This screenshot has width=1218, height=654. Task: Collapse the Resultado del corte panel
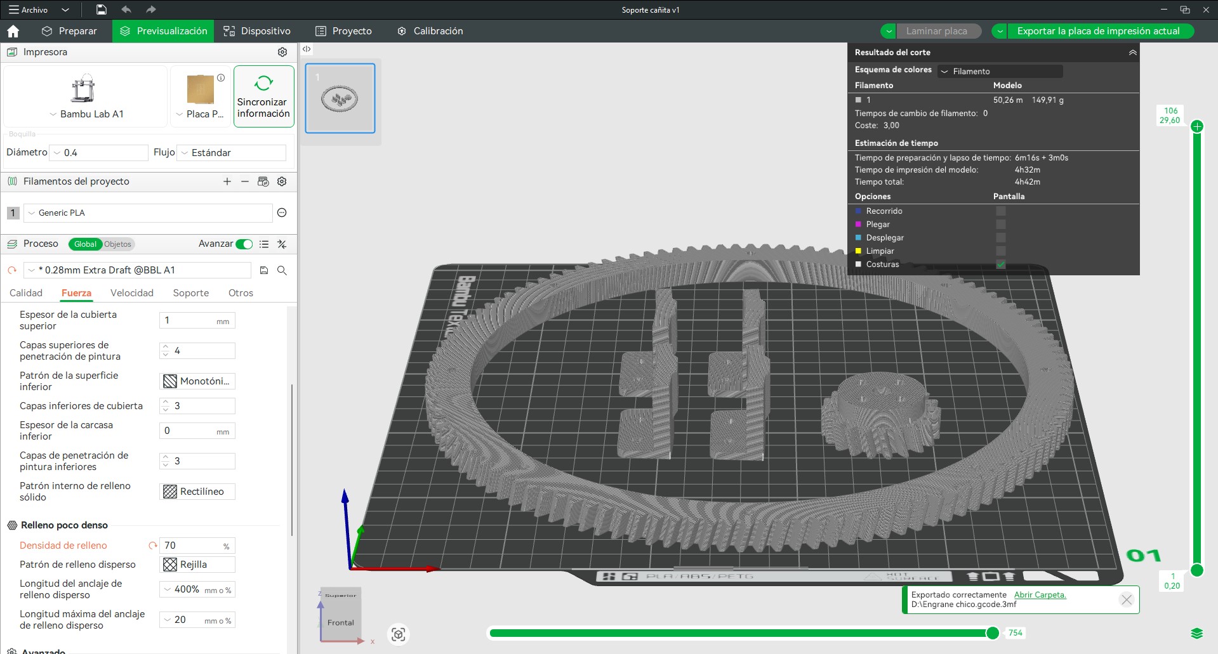1132,53
